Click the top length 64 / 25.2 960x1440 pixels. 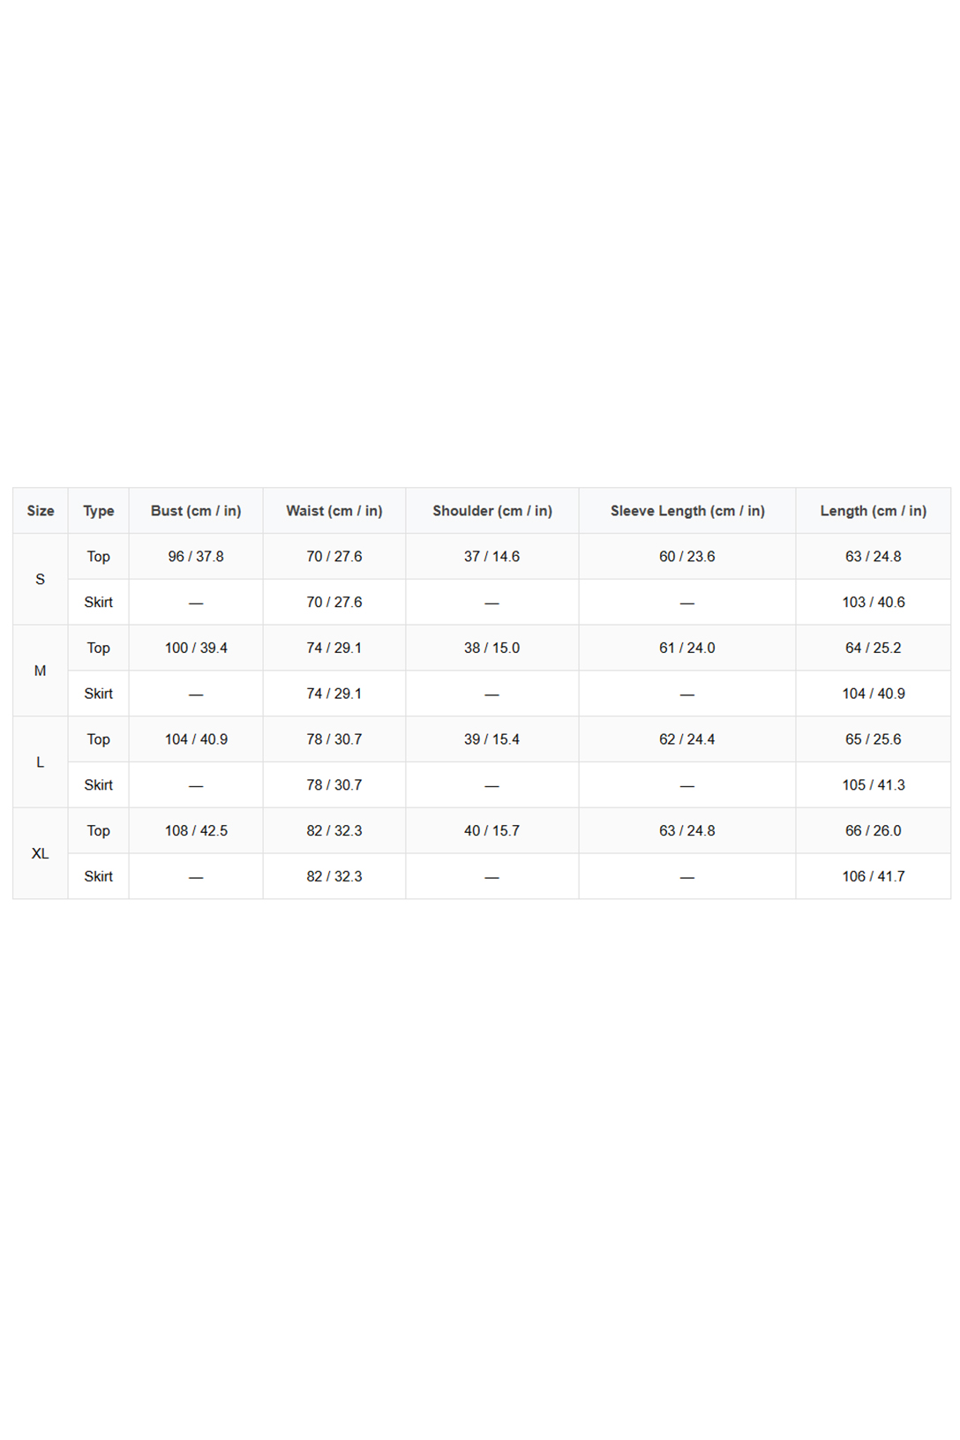pyautogui.click(x=874, y=648)
